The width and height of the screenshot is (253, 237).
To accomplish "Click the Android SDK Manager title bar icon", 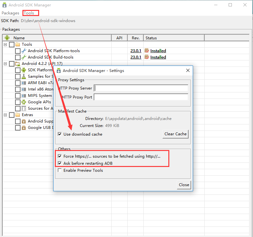I will 4,5.
